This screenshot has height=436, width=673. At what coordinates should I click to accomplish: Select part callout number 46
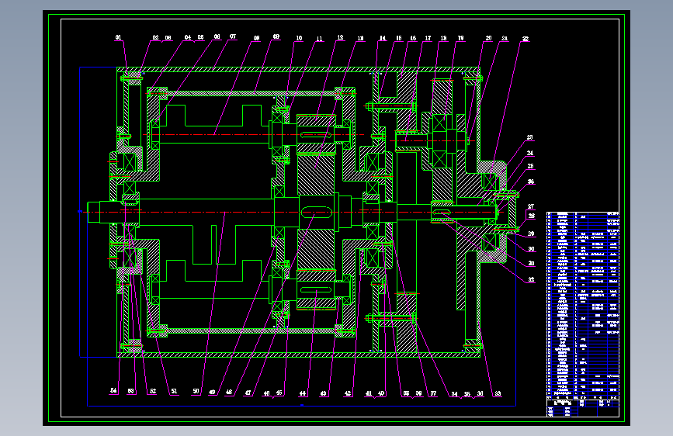point(266,393)
